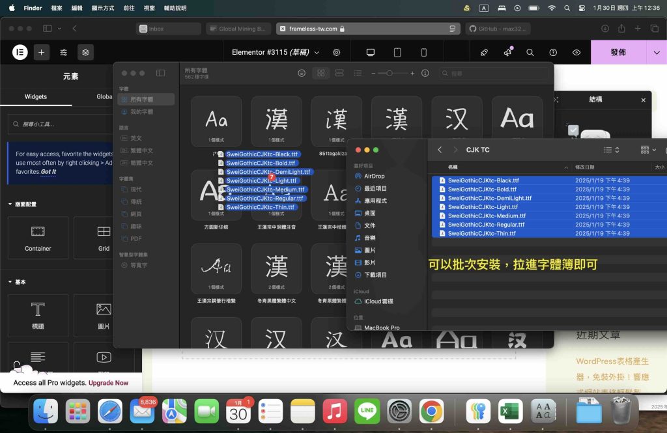The height and width of the screenshot is (433, 667).
Task: Click the Upgrade Now link
Action: (109, 383)
